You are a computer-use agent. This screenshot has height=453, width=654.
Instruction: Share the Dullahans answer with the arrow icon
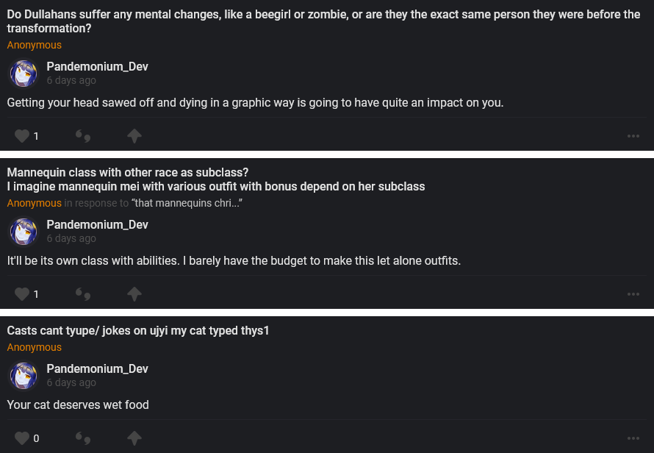click(x=134, y=136)
